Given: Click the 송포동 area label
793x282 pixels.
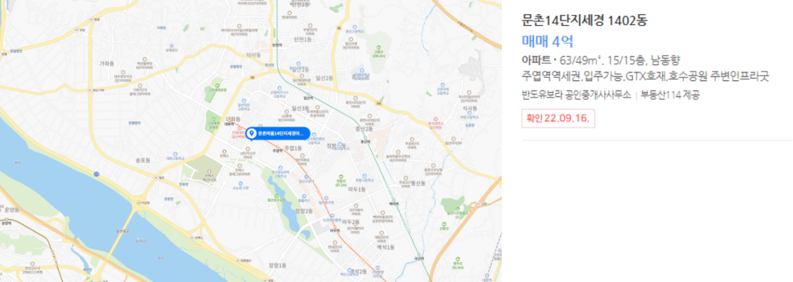Looking at the screenshot, I should point(143,160).
